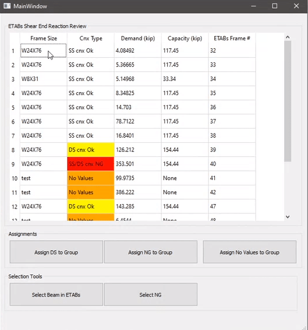Image resolution: width=308 pixels, height=330 pixels.
Task: Select the demand value 16.8401
Action: [138, 135]
